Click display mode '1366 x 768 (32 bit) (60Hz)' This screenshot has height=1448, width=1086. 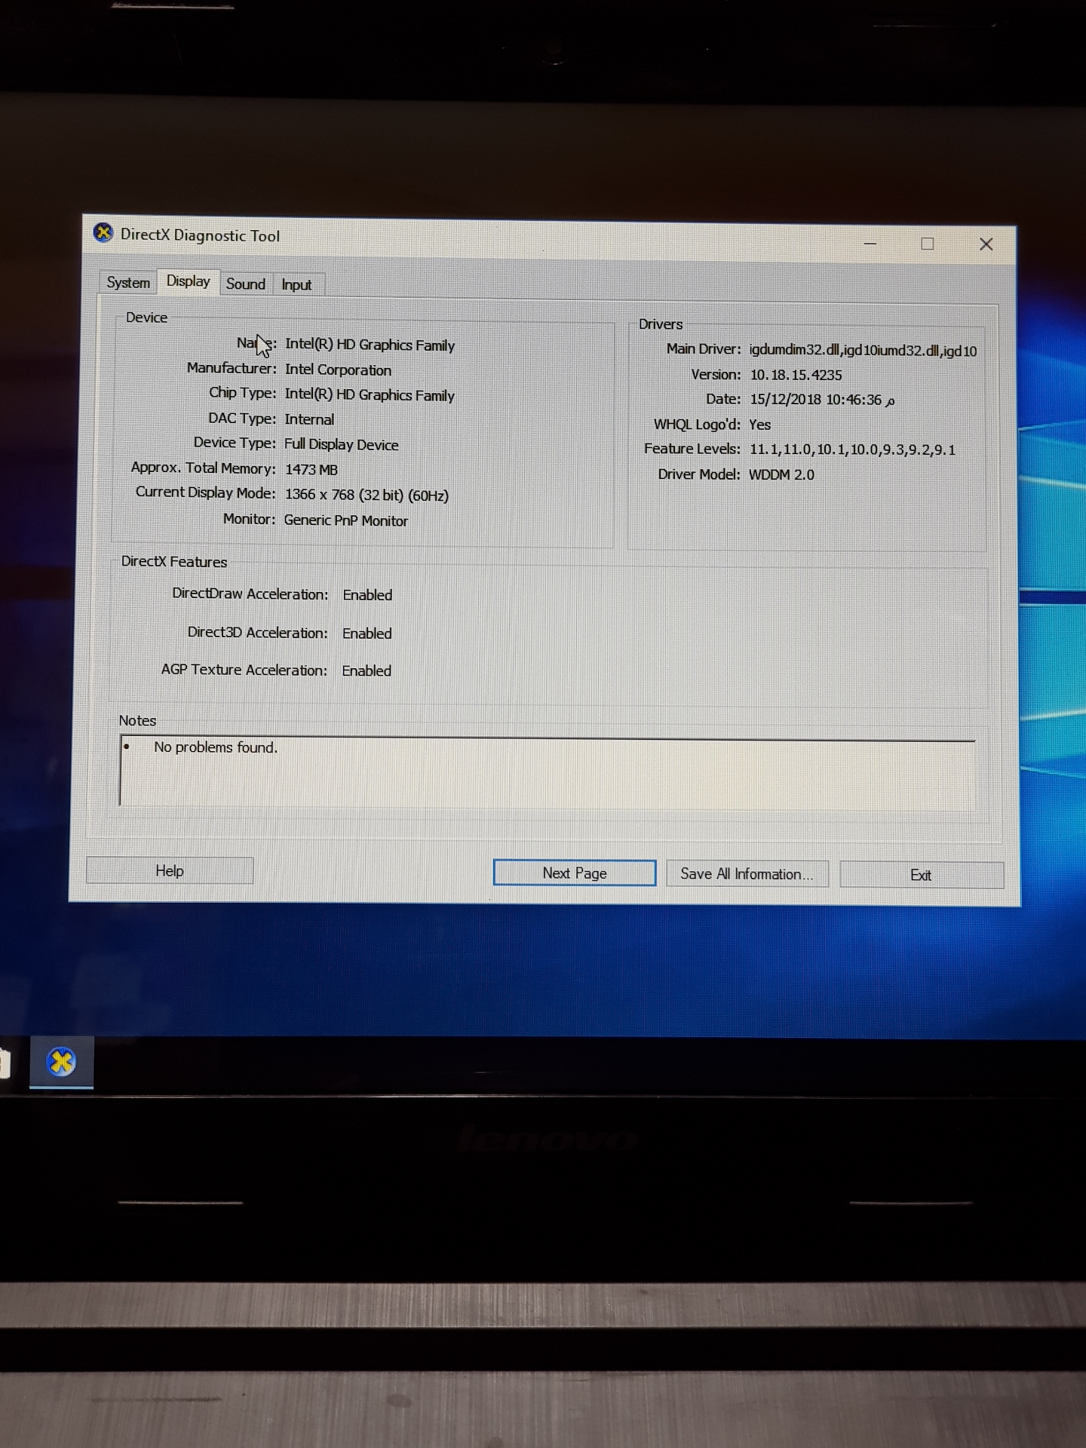point(367,495)
